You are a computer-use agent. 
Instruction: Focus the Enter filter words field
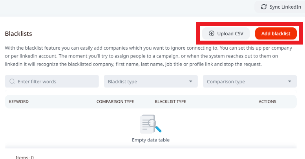pos(55,82)
